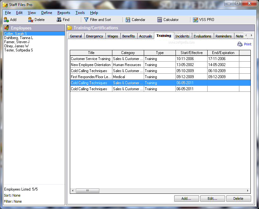
Task: Sort by the Category column header
Action: click(128, 53)
